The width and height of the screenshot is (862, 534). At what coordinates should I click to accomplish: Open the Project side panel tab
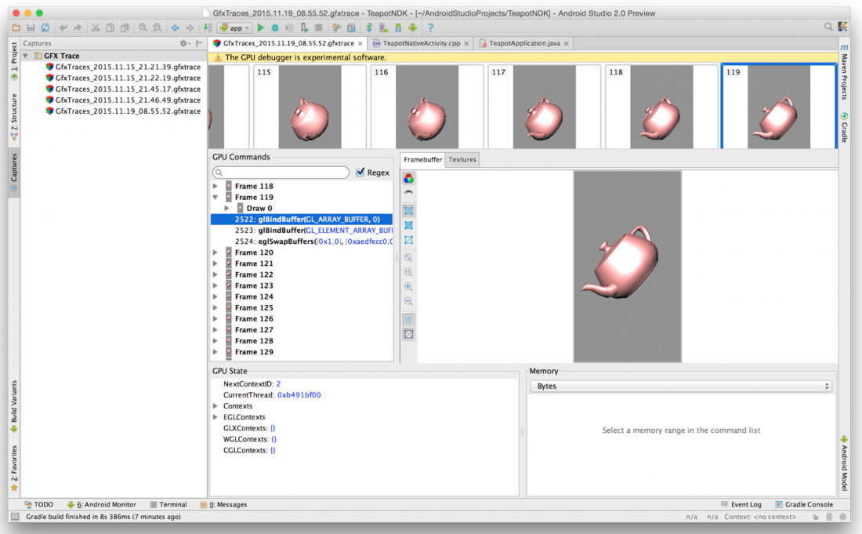[14, 62]
